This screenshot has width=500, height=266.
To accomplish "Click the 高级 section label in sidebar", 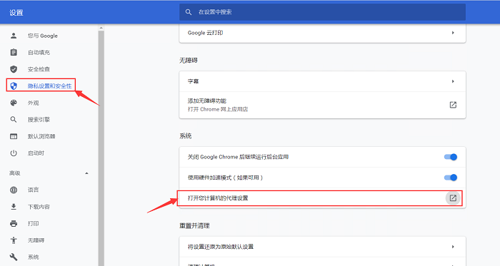I will point(15,173).
